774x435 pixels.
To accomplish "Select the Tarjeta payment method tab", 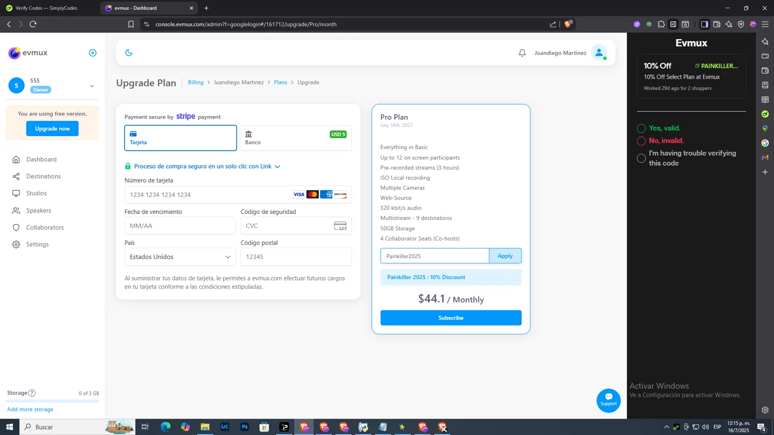I will click(x=181, y=138).
